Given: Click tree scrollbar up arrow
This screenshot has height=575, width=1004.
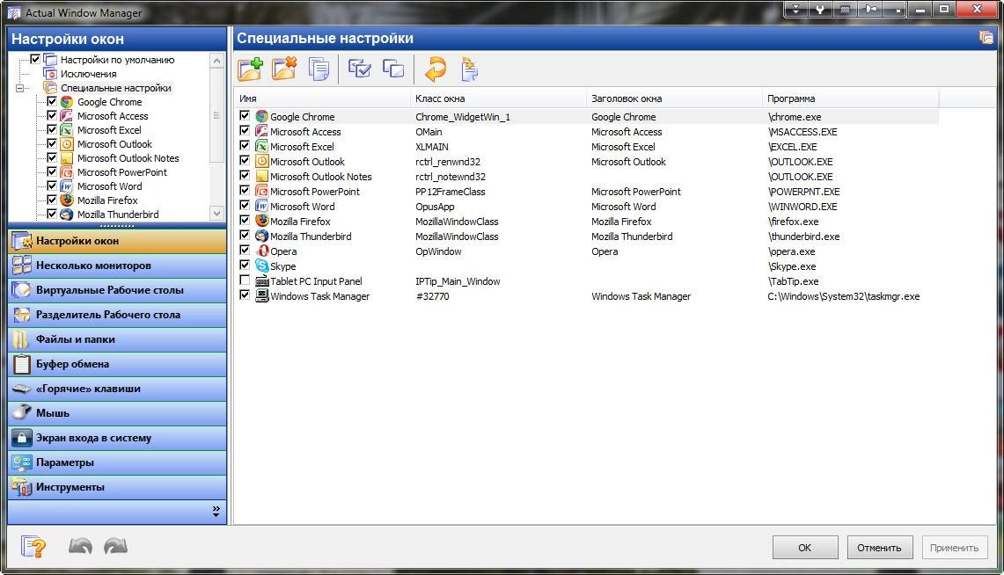Looking at the screenshot, I should tap(217, 61).
